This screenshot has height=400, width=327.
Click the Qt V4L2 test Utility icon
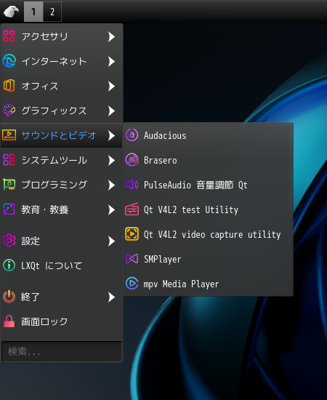(x=132, y=209)
